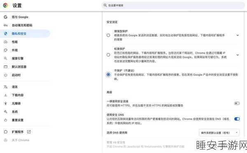247x153 pixels.
Task: Turn off the 使用安全 DNS switch
Action: point(237,119)
